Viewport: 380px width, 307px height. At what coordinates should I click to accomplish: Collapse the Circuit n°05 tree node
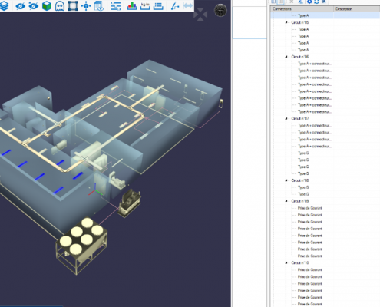[286, 22]
